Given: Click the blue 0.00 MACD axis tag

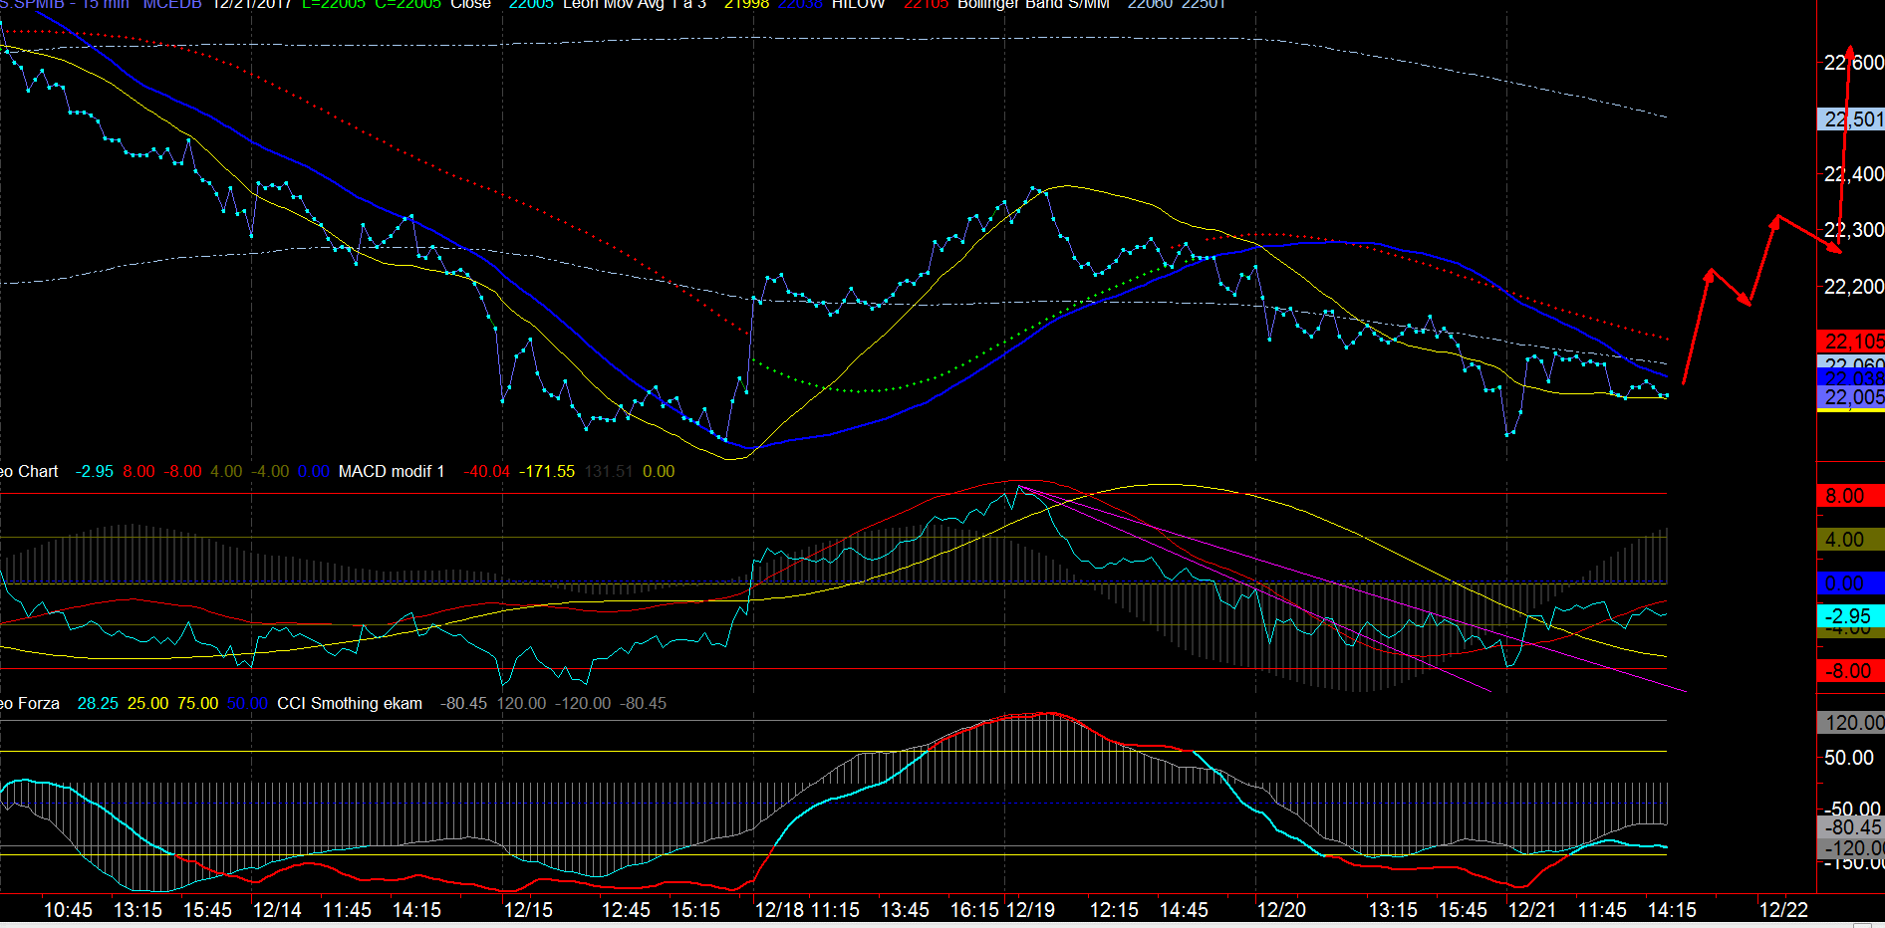Looking at the screenshot, I should pos(1851,583).
